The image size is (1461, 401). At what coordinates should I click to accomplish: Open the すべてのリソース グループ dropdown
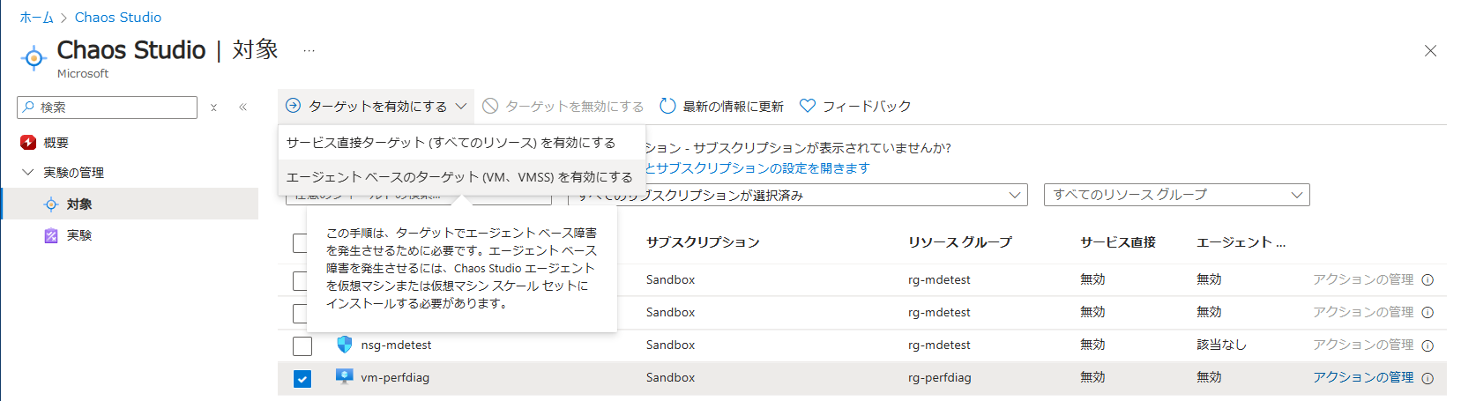(1176, 195)
